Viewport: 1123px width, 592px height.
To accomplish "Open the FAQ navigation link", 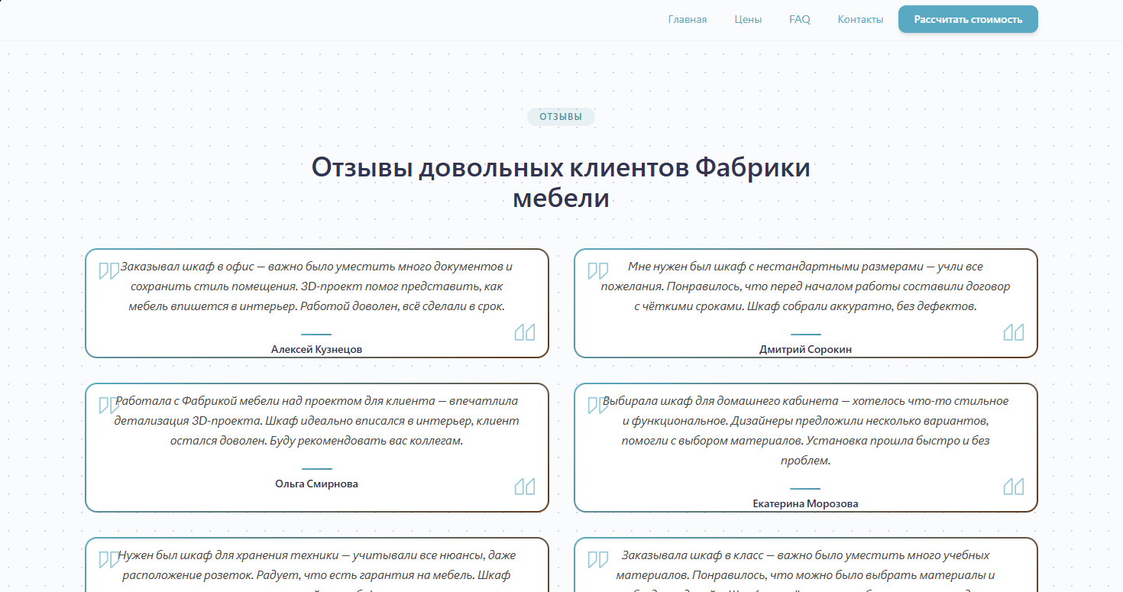I will click(x=799, y=20).
